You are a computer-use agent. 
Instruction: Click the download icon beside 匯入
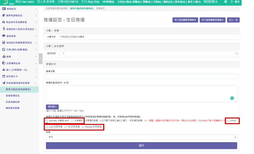4,70
